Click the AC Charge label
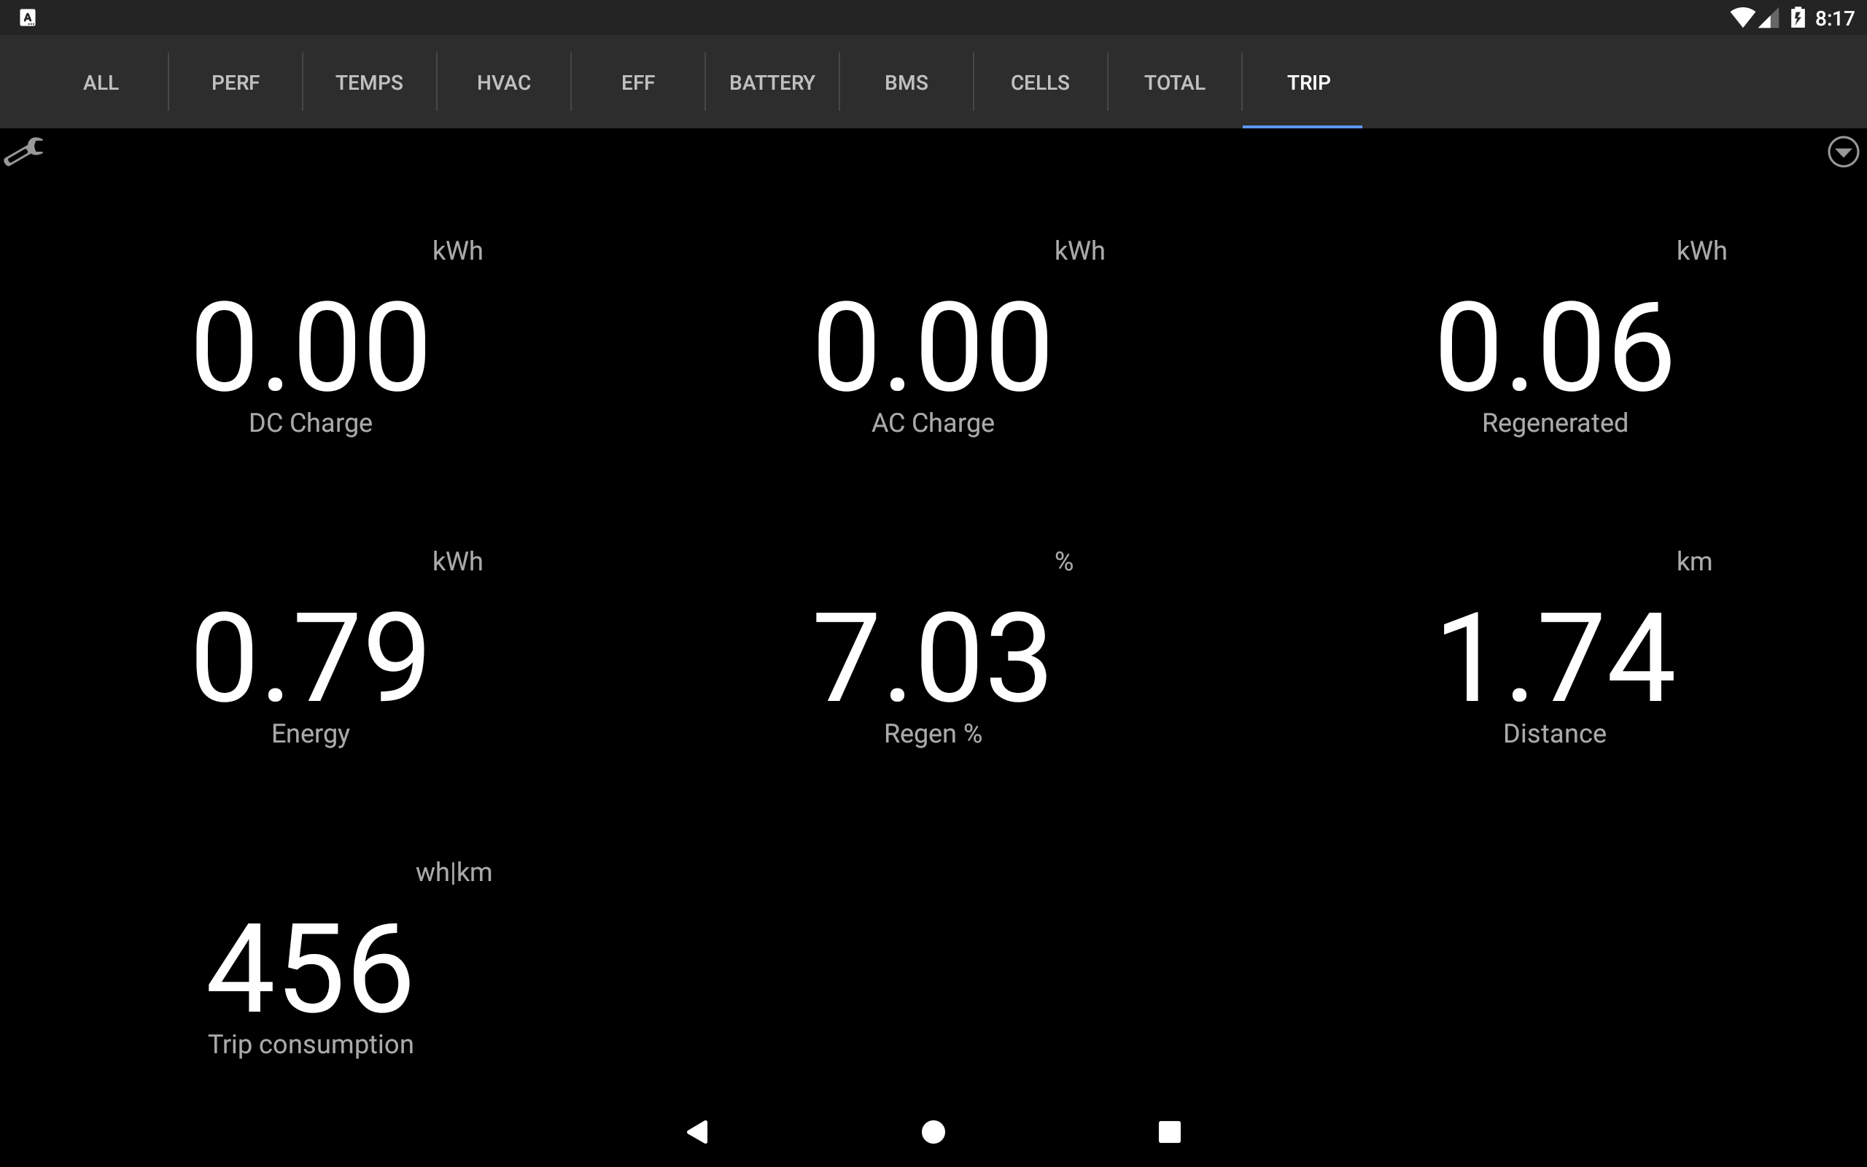The image size is (1867, 1167). pos(933,423)
